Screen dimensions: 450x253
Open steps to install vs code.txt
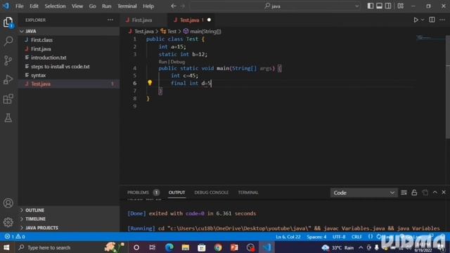click(69, 67)
